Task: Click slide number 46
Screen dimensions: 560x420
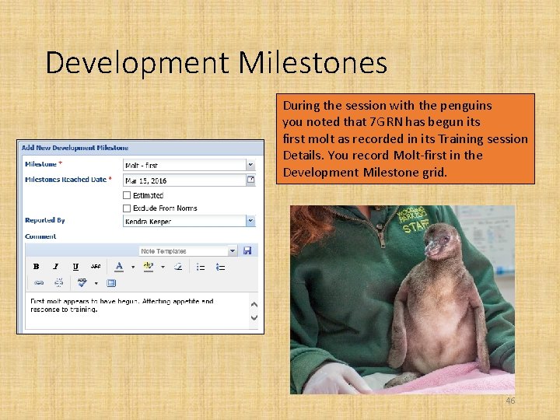Action: coord(510,401)
